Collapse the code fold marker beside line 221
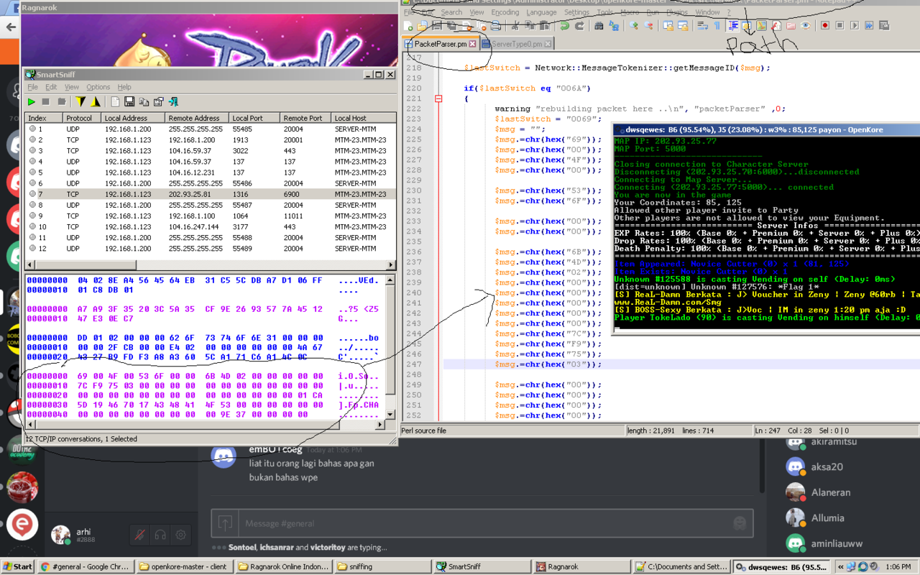The width and height of the screenshot is (920, 575). pos(438,98)
